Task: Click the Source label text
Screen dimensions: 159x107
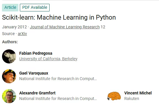Action: coord(8,34)
